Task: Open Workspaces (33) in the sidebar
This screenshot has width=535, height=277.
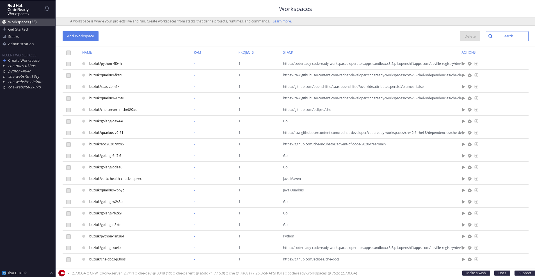Action: 28,22
